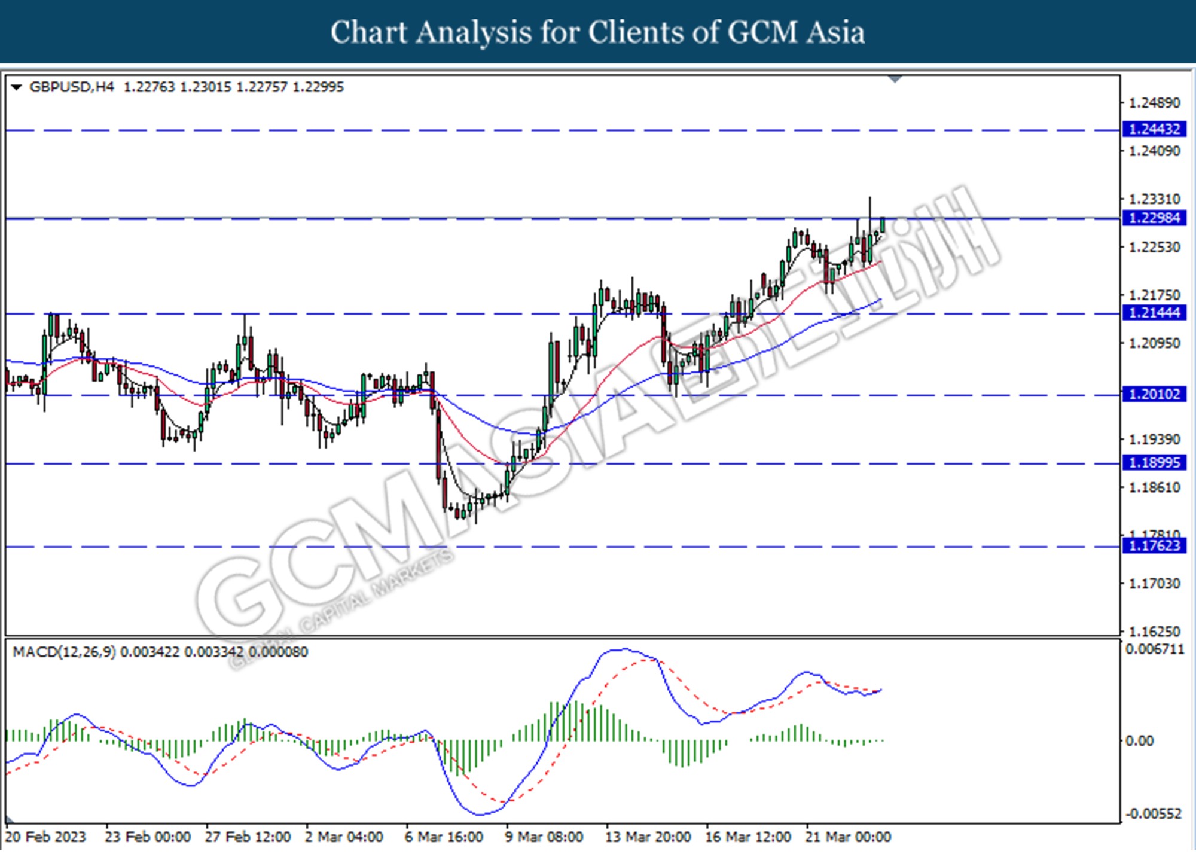Select the 1.18995 horizontal line label
This screenshot has height=854, width=1196.
[1154, 463]
